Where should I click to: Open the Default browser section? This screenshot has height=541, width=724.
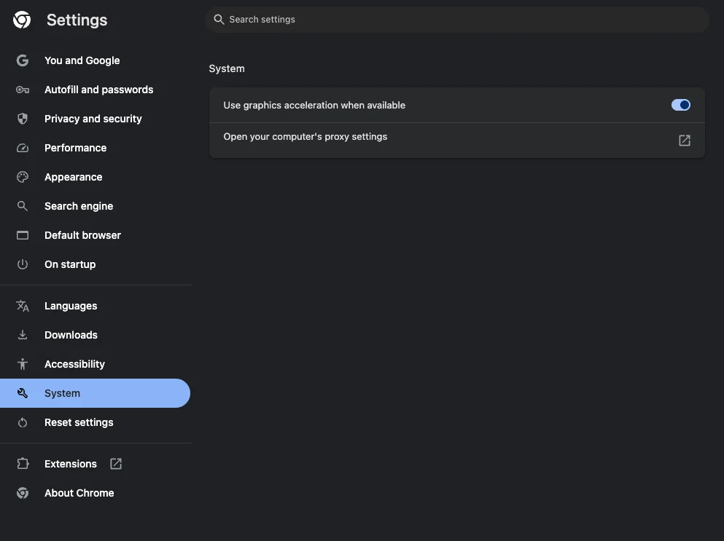[x=82, y=235]
